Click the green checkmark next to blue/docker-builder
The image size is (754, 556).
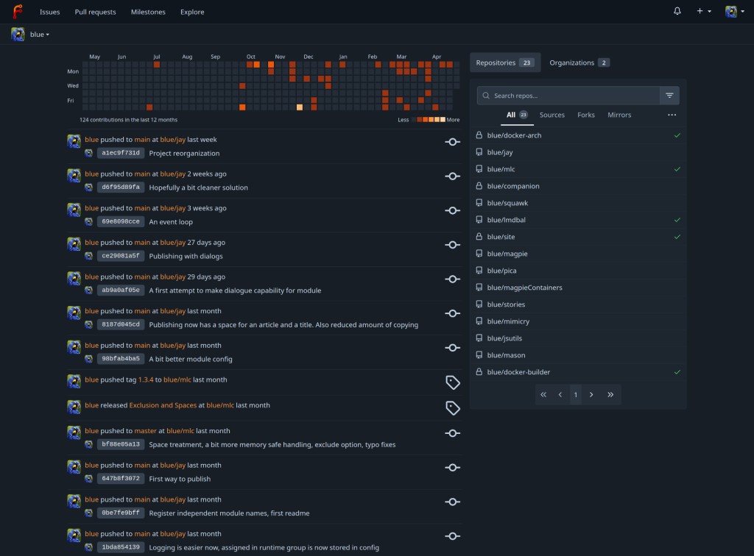tap(678, 372)
